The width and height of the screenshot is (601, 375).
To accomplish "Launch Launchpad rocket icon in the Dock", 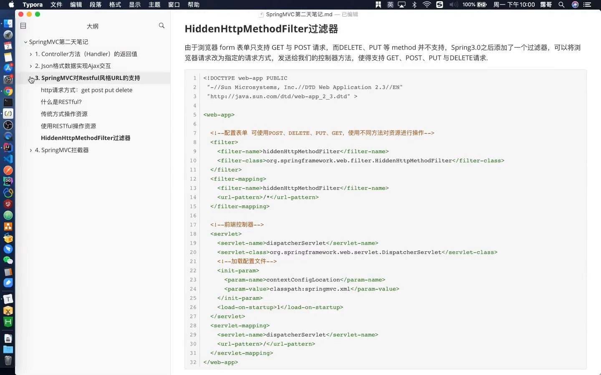I will pyautogui.click(x=8, y=35).
